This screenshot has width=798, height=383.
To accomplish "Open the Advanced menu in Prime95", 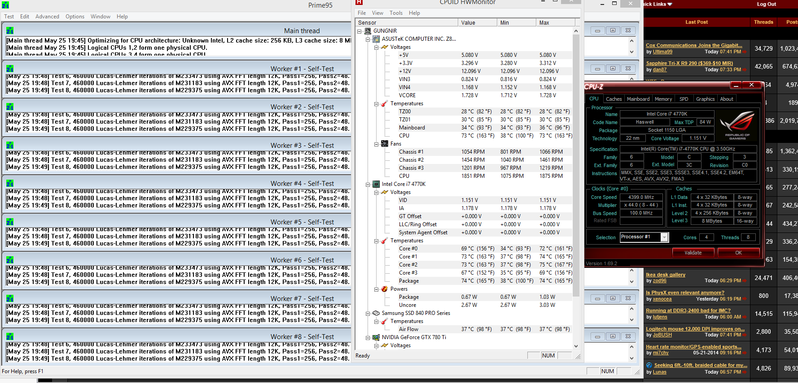I will 47,17.
